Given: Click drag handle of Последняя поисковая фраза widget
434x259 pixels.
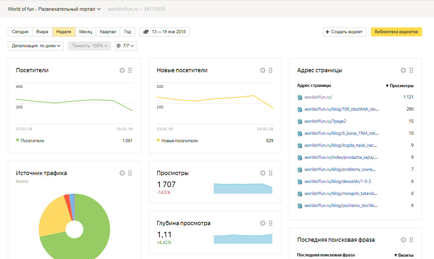Looking at the screenshot, I should point(411,240).
